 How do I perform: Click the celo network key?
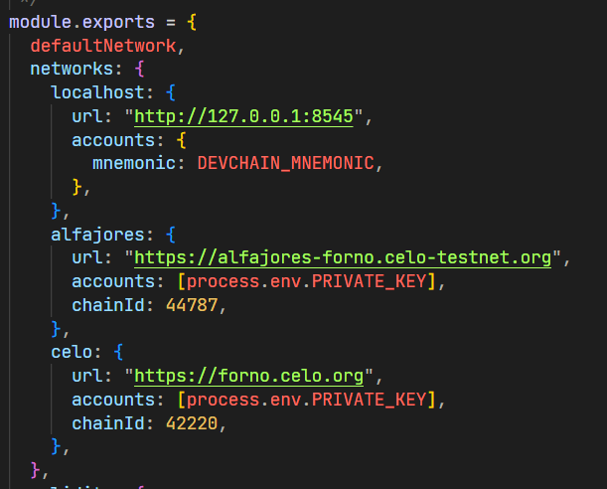pos(76,353)
